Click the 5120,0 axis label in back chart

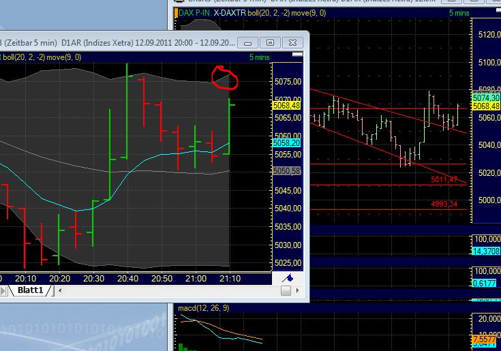[489, 35]
